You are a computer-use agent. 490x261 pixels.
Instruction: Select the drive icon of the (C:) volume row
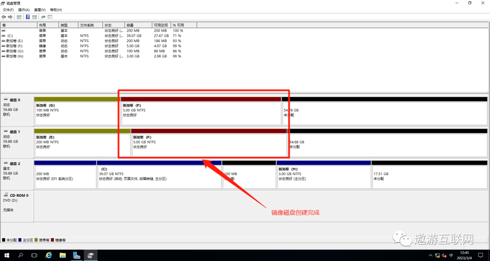pos(4,36)
